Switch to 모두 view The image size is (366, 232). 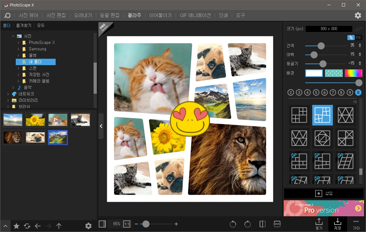coord(41,25)
